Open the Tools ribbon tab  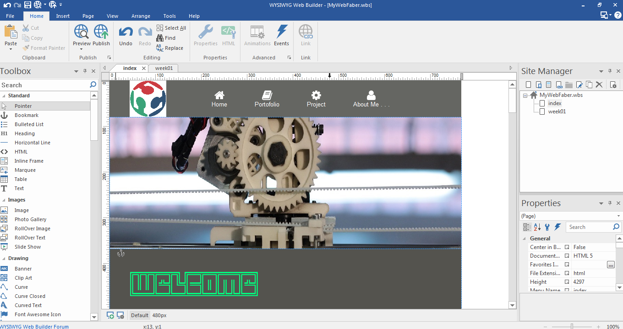[169, 16]
